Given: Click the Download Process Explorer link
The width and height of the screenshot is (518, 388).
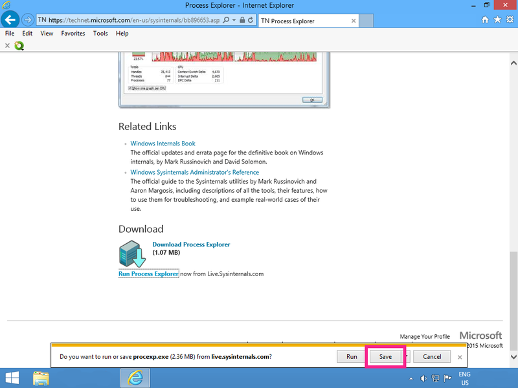Looking at the screenshot, I should pos(191,244).
